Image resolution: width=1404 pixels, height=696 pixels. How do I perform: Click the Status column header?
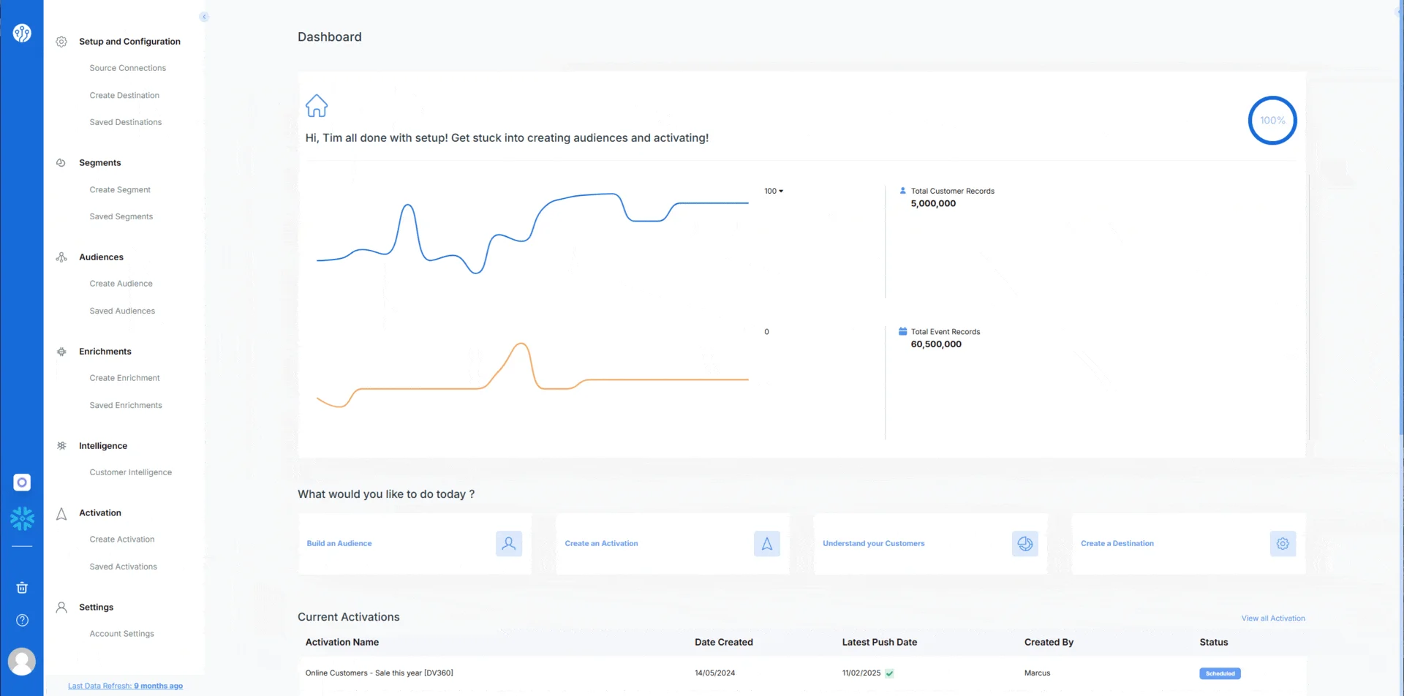click(x=1214, y=642)
